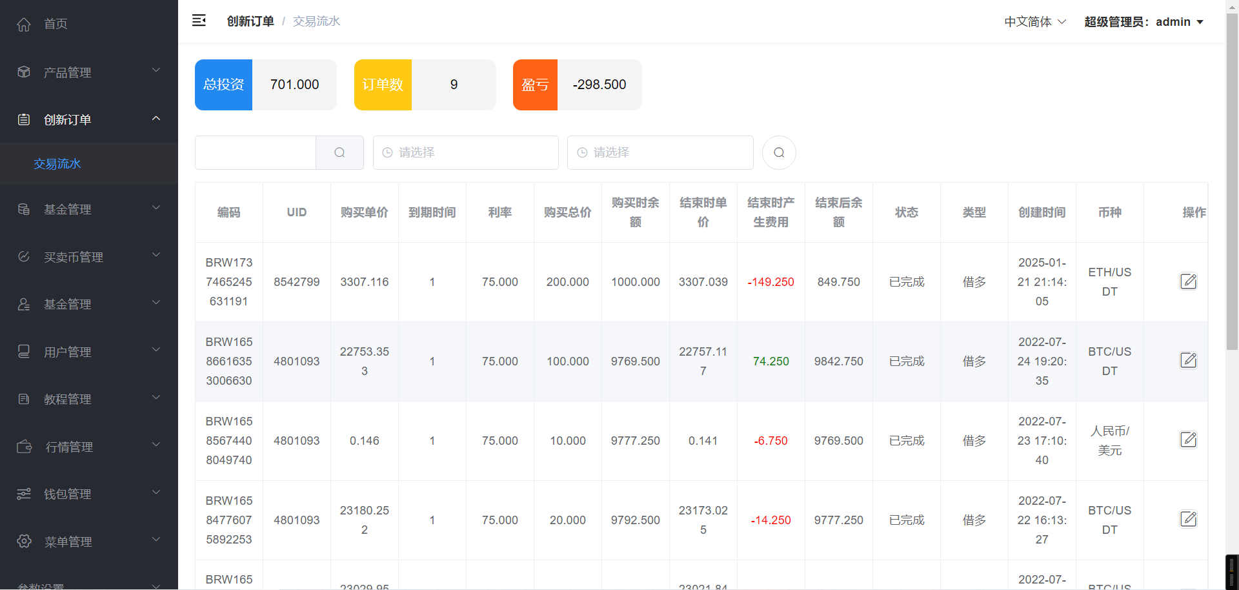This screenshot has width=1239, height=590.
Task: Expand the 钱包管理 menu section
Action: coord(89,494)
